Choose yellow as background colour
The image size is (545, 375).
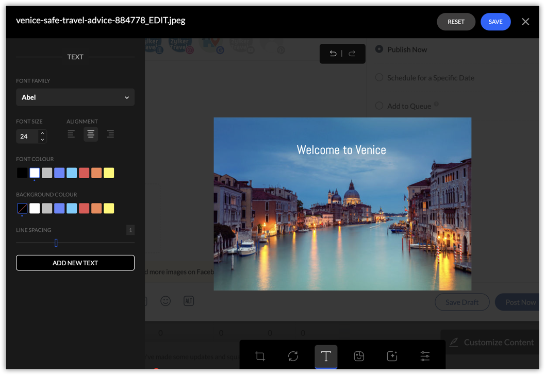[x=109, y=209]
